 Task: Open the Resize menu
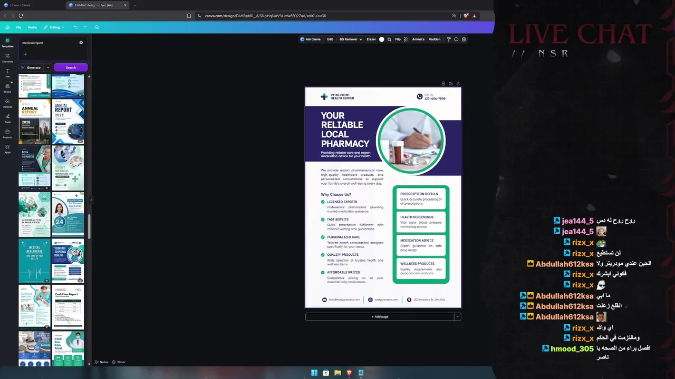pos(32,27)
